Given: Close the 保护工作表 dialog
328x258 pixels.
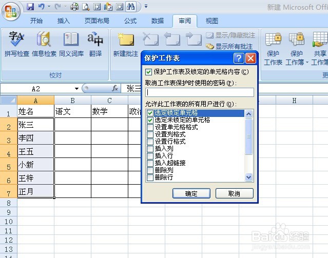Looking at the screenshot, I should tap(250, 58).
